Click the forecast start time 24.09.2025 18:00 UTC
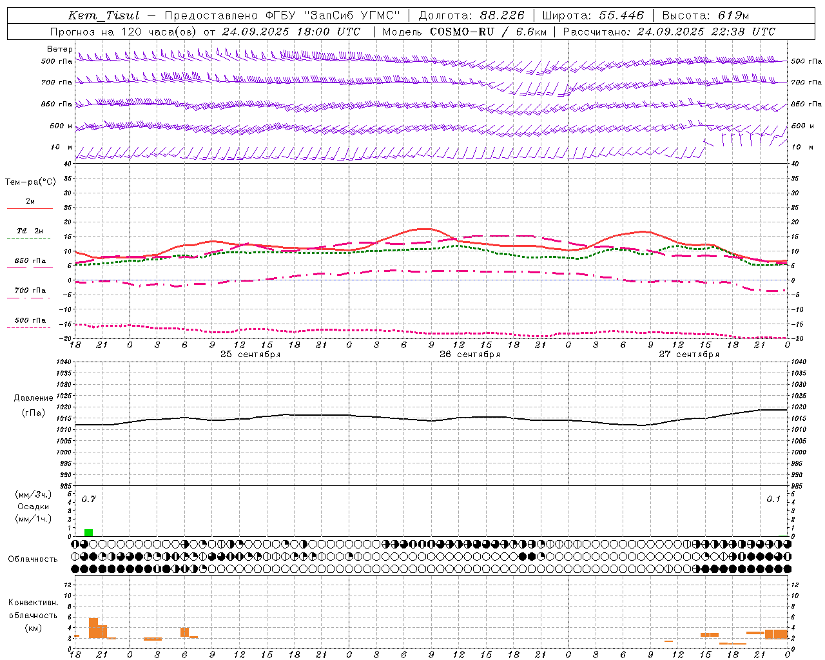This screenshot has width=825, height=660. [291, 32]
